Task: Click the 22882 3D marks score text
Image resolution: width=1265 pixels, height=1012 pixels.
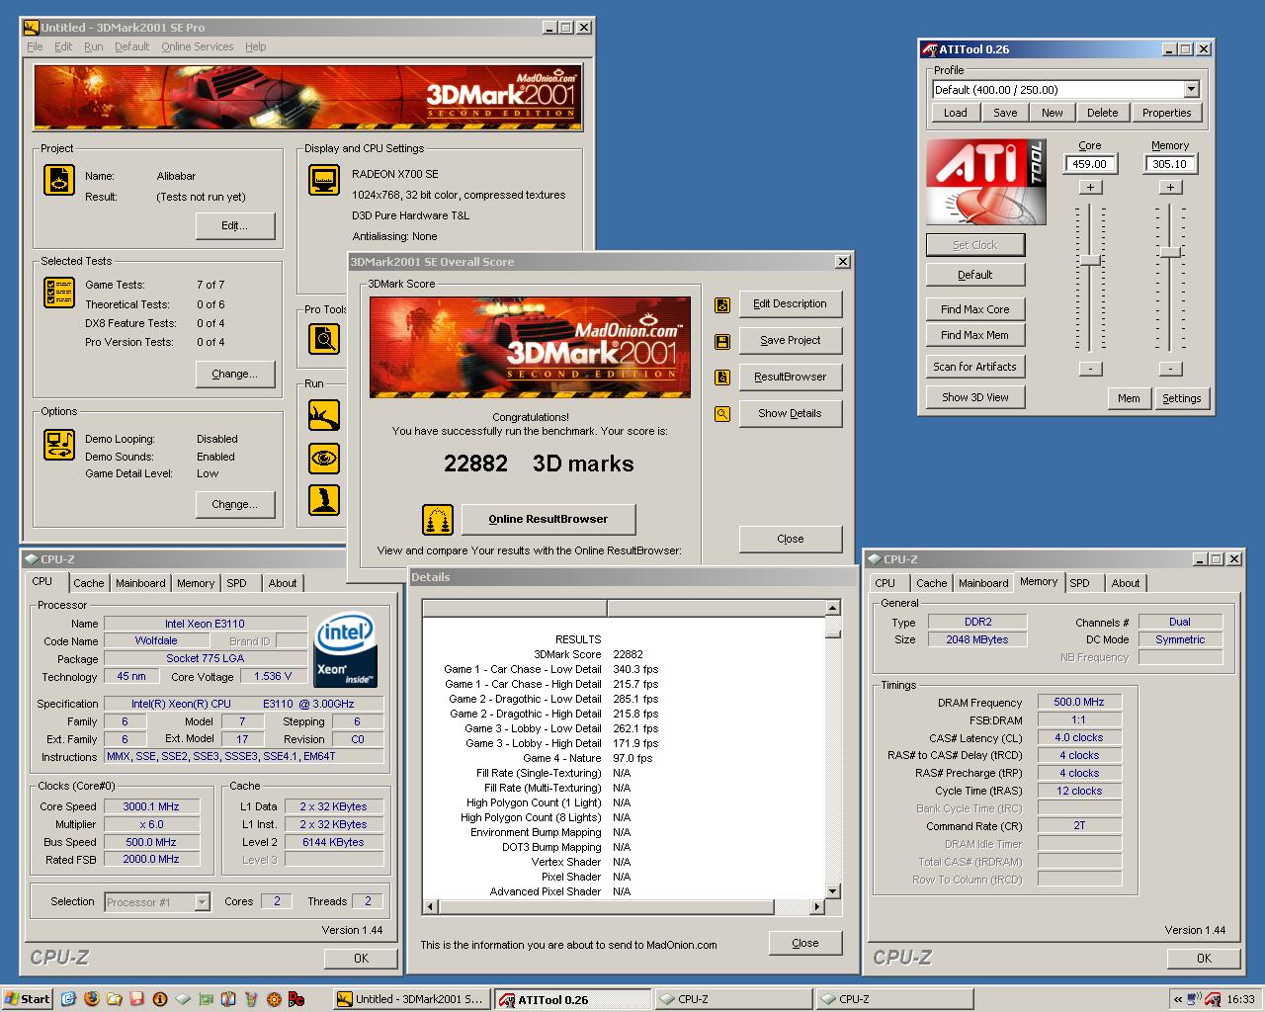Action: (x=539, y=464)
